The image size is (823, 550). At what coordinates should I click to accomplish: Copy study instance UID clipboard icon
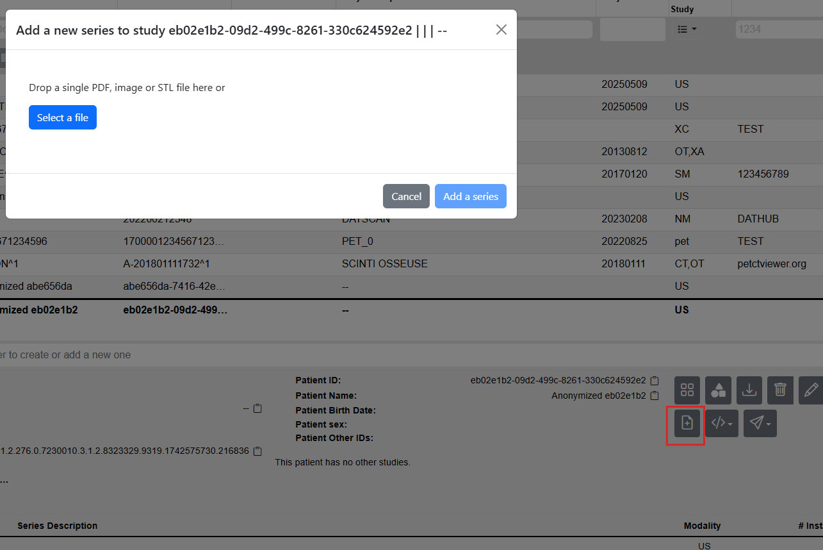click(x=257, y=451)
